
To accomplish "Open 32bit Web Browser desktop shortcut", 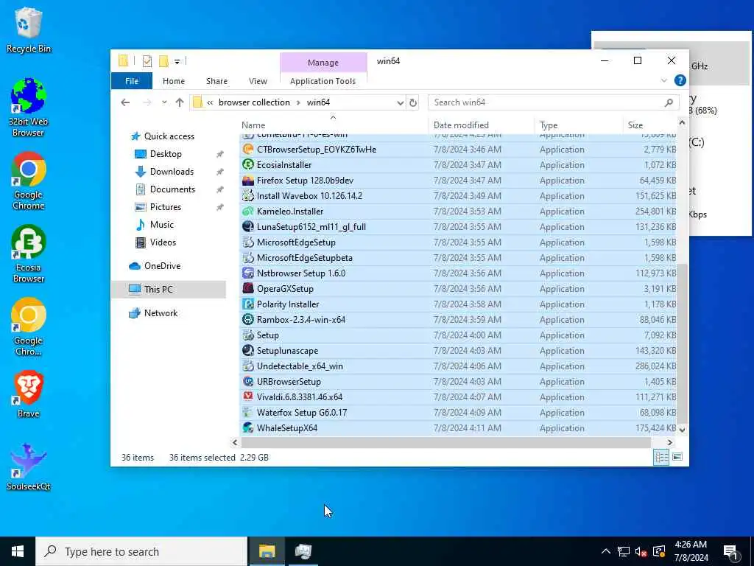I will [x=28, y=108].
